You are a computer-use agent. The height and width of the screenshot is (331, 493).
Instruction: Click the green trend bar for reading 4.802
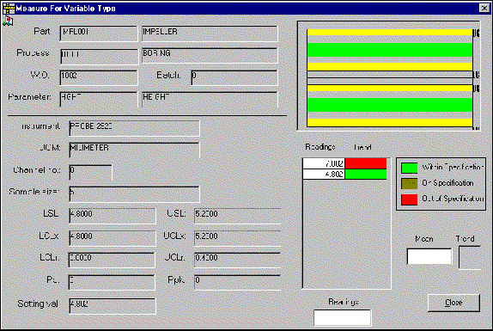(366, 174)
